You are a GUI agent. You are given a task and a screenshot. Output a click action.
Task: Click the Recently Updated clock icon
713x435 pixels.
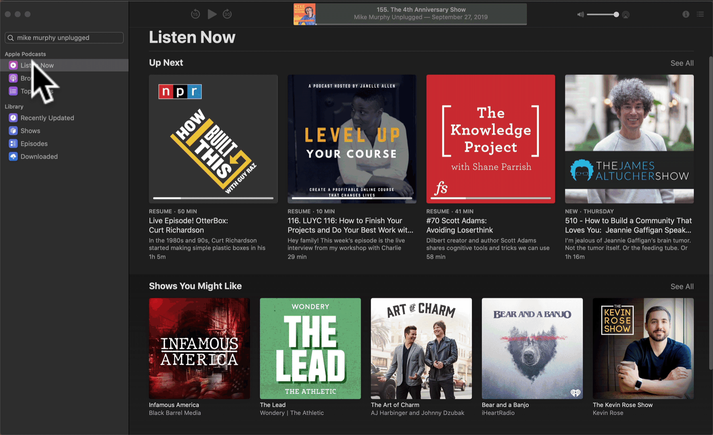(13, 118)
